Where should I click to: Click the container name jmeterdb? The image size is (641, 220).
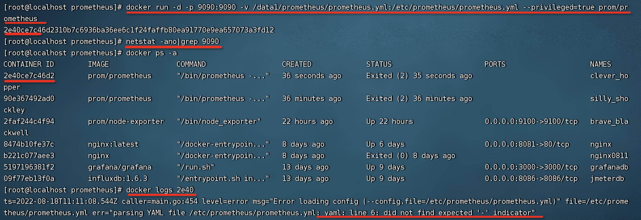607,179
